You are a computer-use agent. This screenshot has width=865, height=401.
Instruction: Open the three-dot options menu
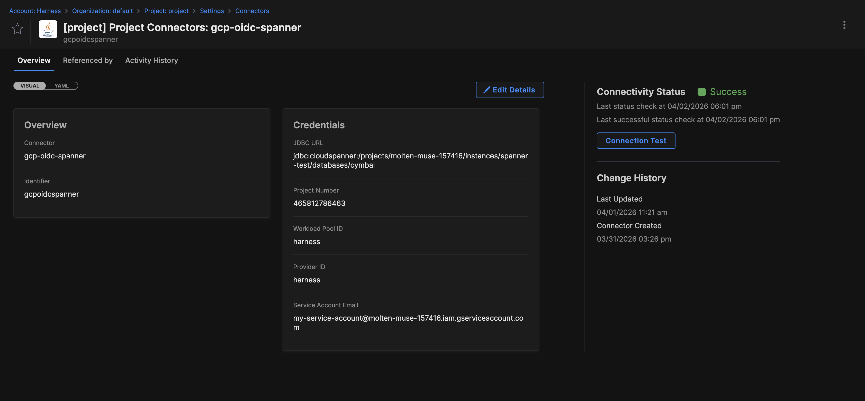pos(844,25)
